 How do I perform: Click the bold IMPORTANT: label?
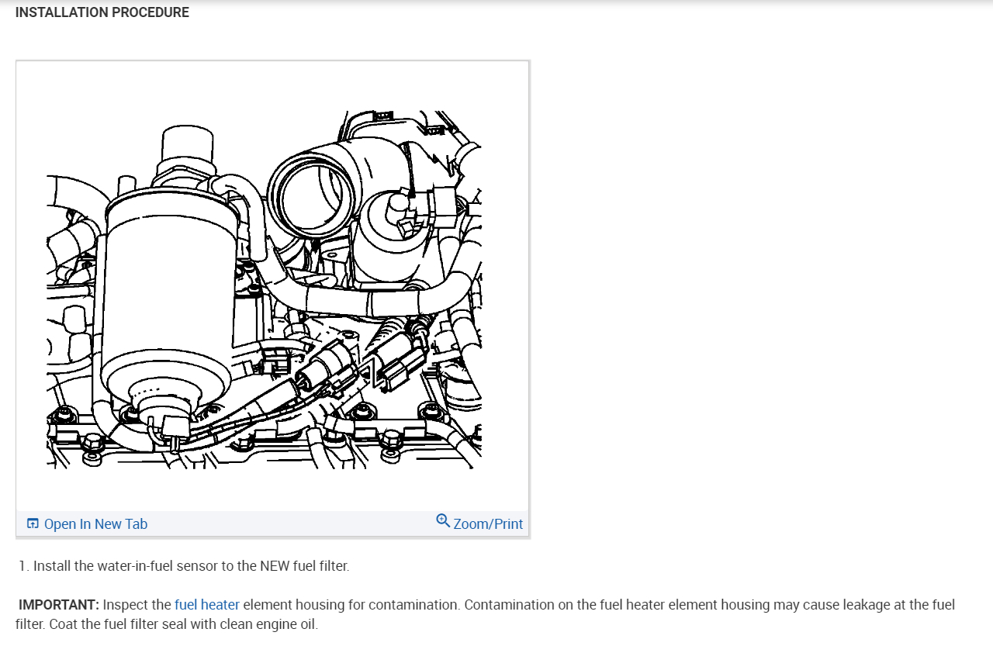(59, 604)
